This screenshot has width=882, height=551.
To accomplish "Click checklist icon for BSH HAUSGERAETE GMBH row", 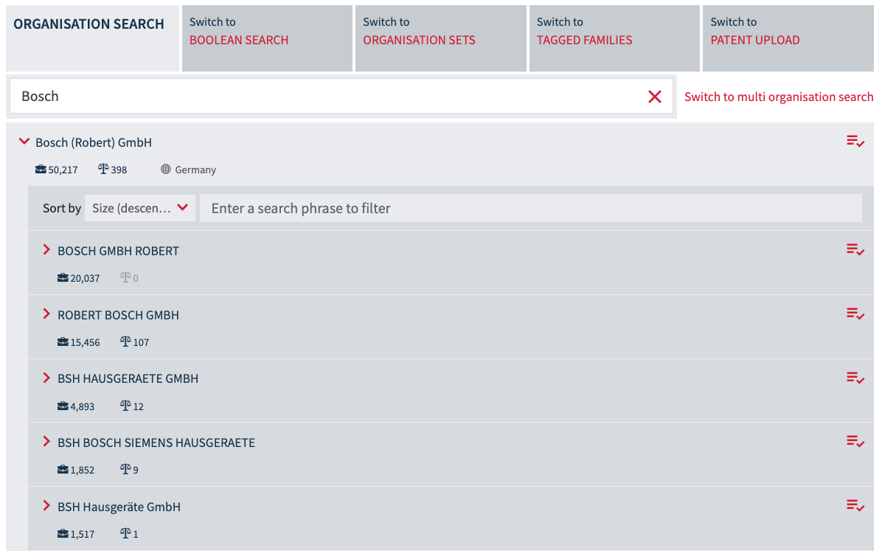I will [855, 378].
